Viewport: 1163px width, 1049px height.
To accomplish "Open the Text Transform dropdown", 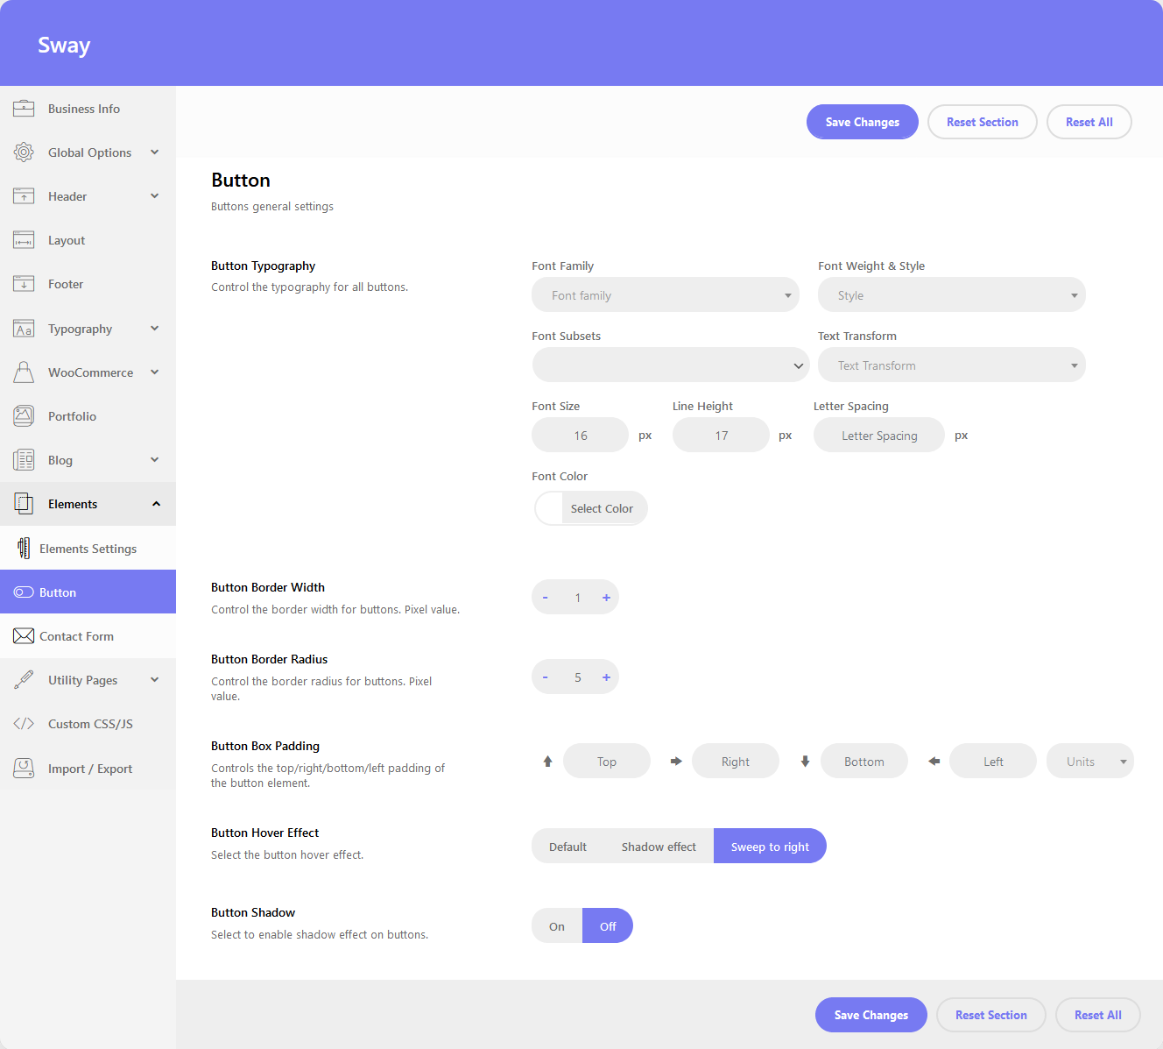I will click(951, 365).
